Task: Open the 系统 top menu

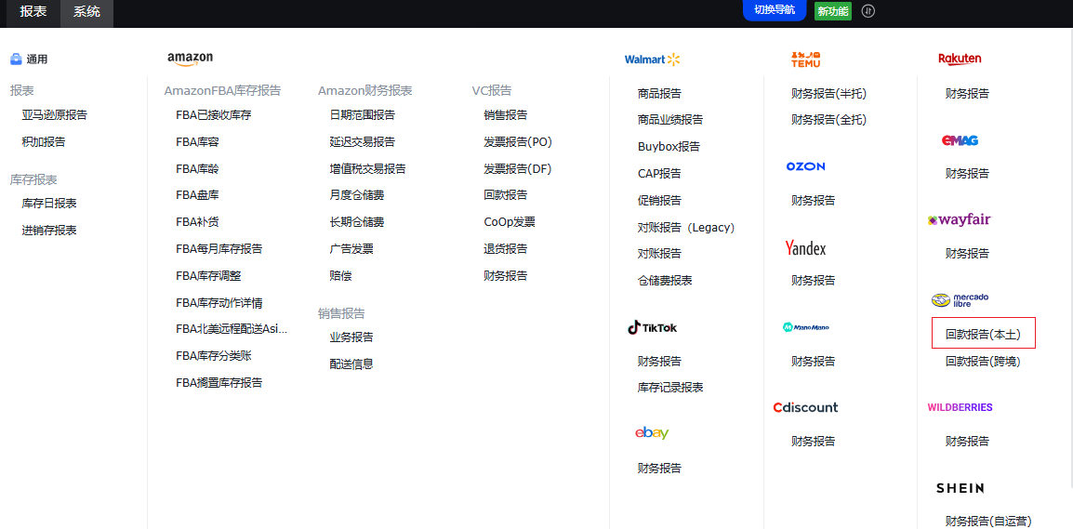Action: click(x=86, y=11)
